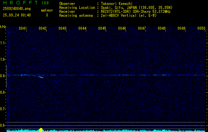208x132 pixels.
Task: Click the Receiver field label
Action: click(x=67, y=12)
